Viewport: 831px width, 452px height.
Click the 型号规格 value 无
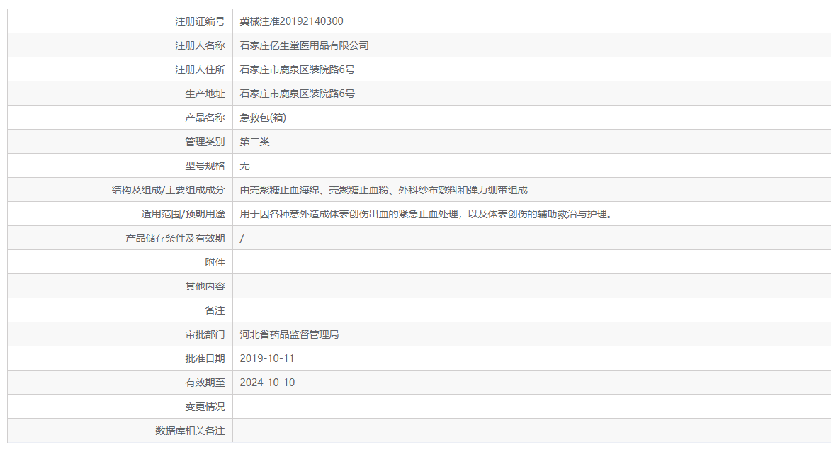click(x=244, y=166)
